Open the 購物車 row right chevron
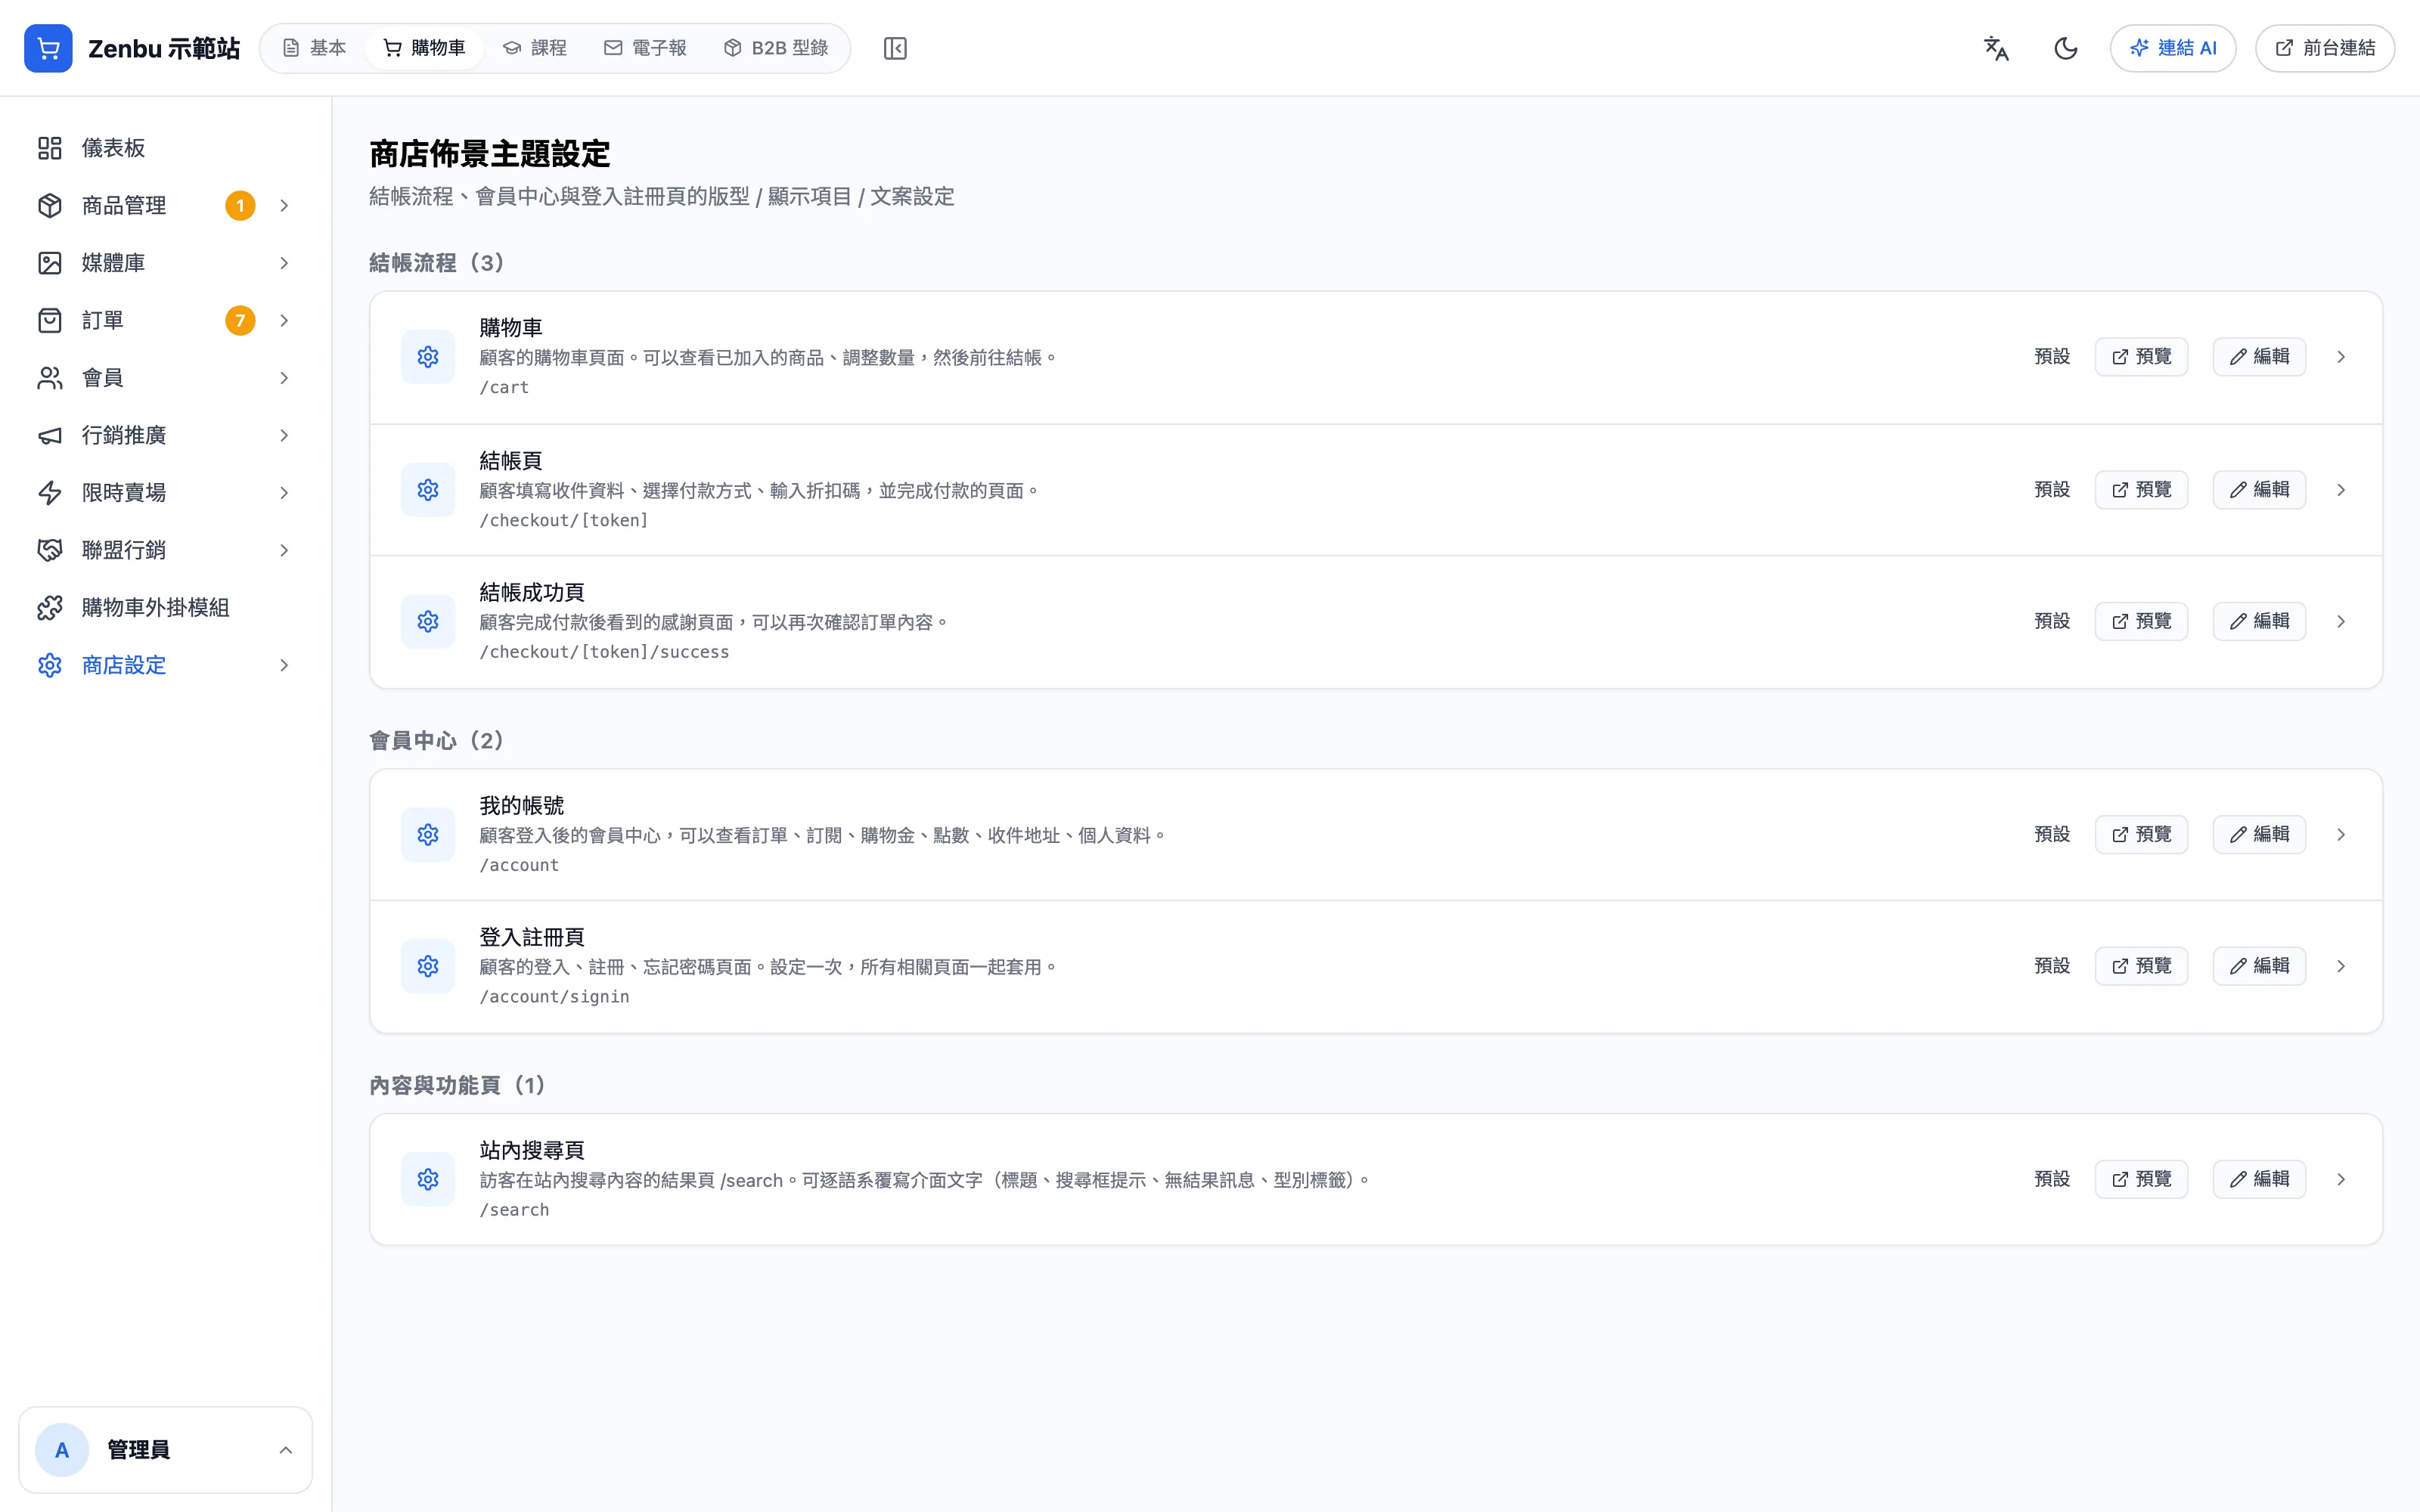Image resolution: width=2420 pixels, height=1512 pixels. click(x=2341, y=357)
